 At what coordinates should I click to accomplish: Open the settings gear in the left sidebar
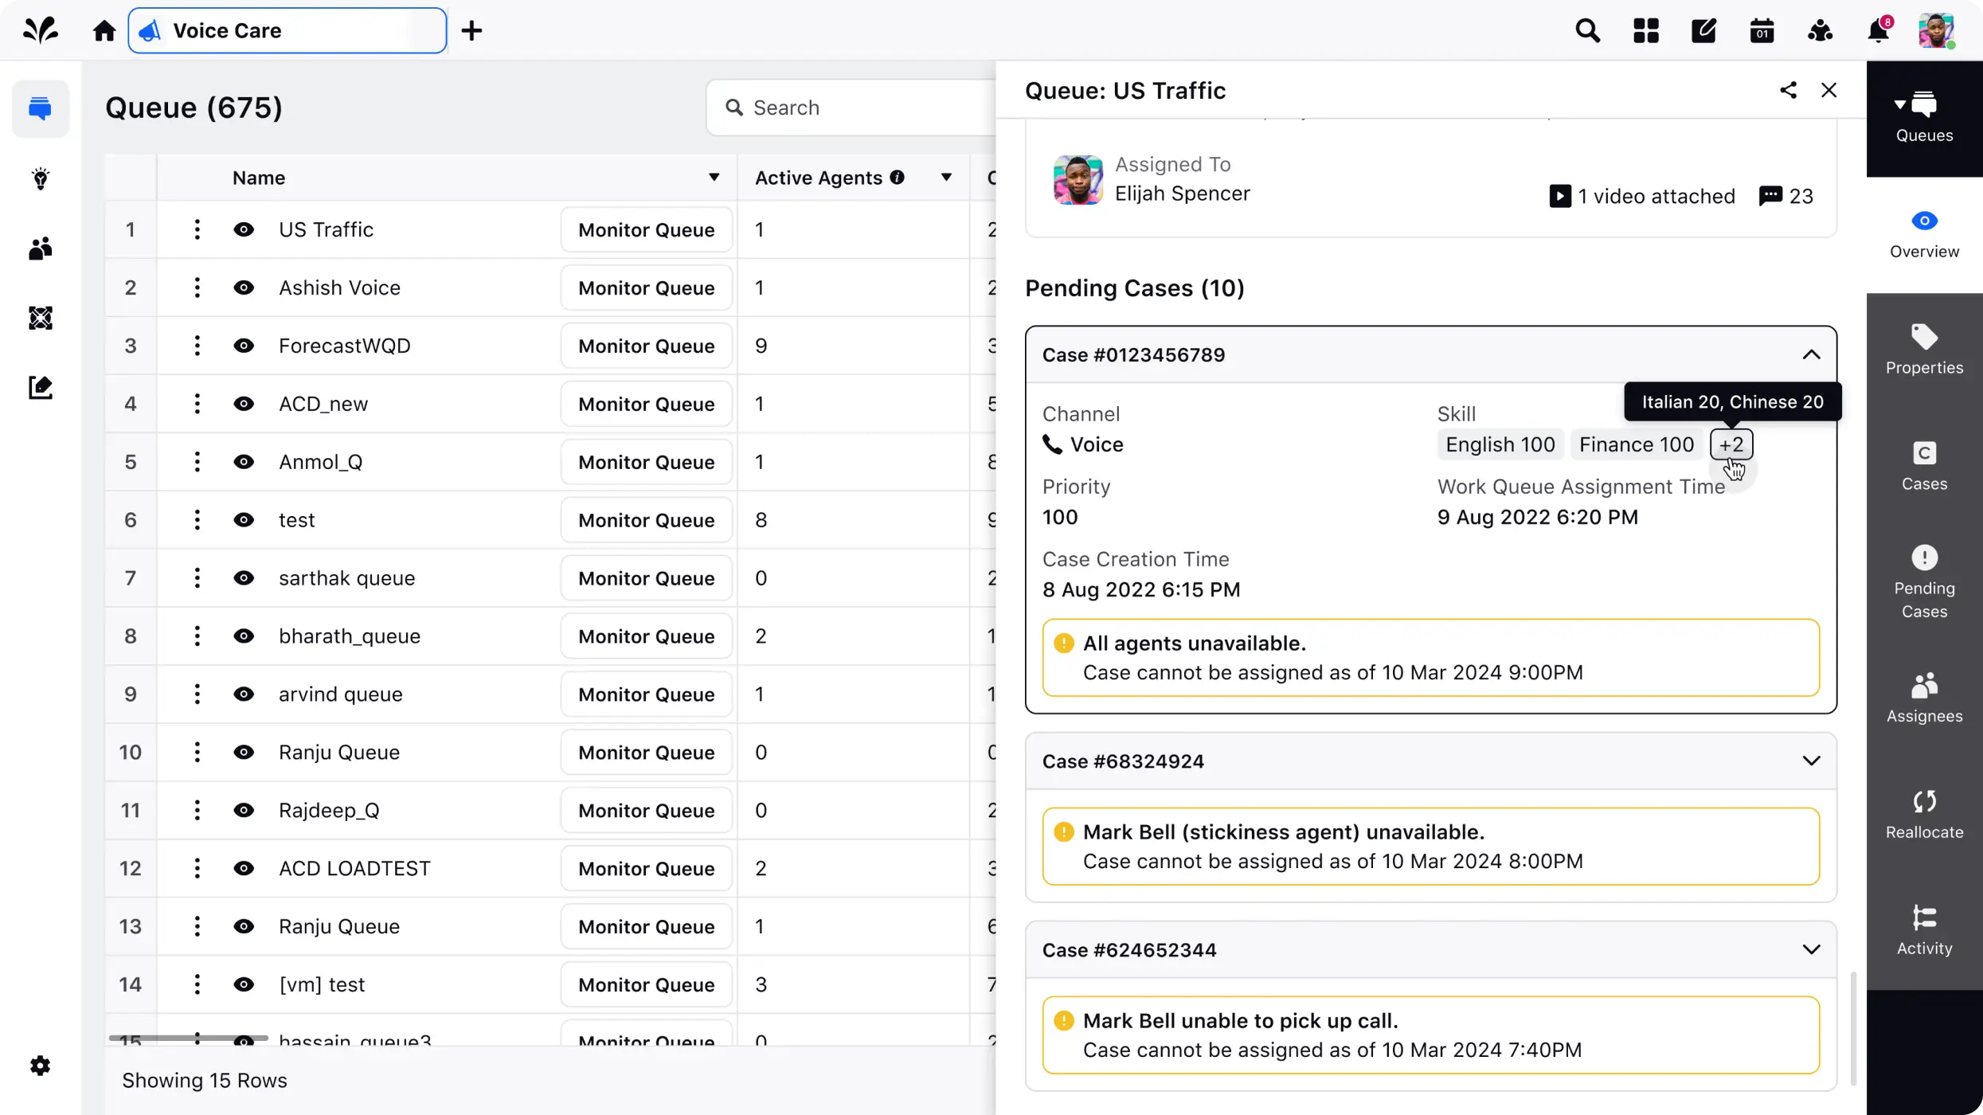[x=40, y=1066]
